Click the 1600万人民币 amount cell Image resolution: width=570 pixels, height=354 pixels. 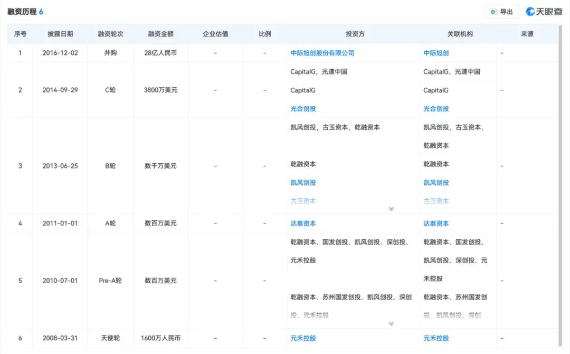tap(160, 338)
